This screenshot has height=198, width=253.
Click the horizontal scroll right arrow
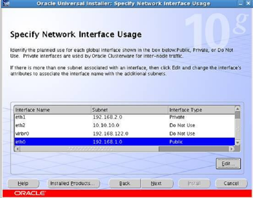click(232, 148)
